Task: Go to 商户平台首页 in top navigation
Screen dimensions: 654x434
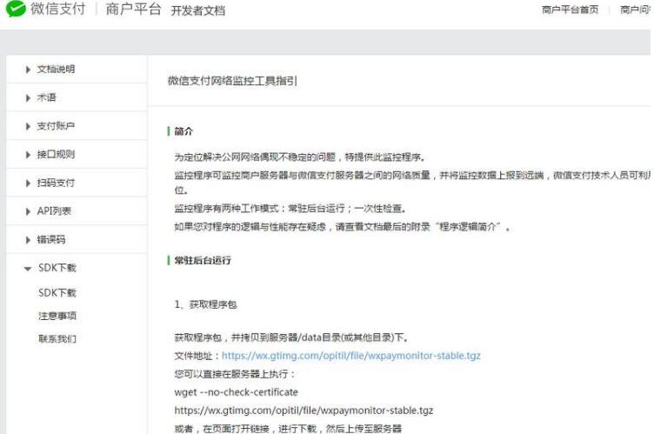Action: [570, 10]
